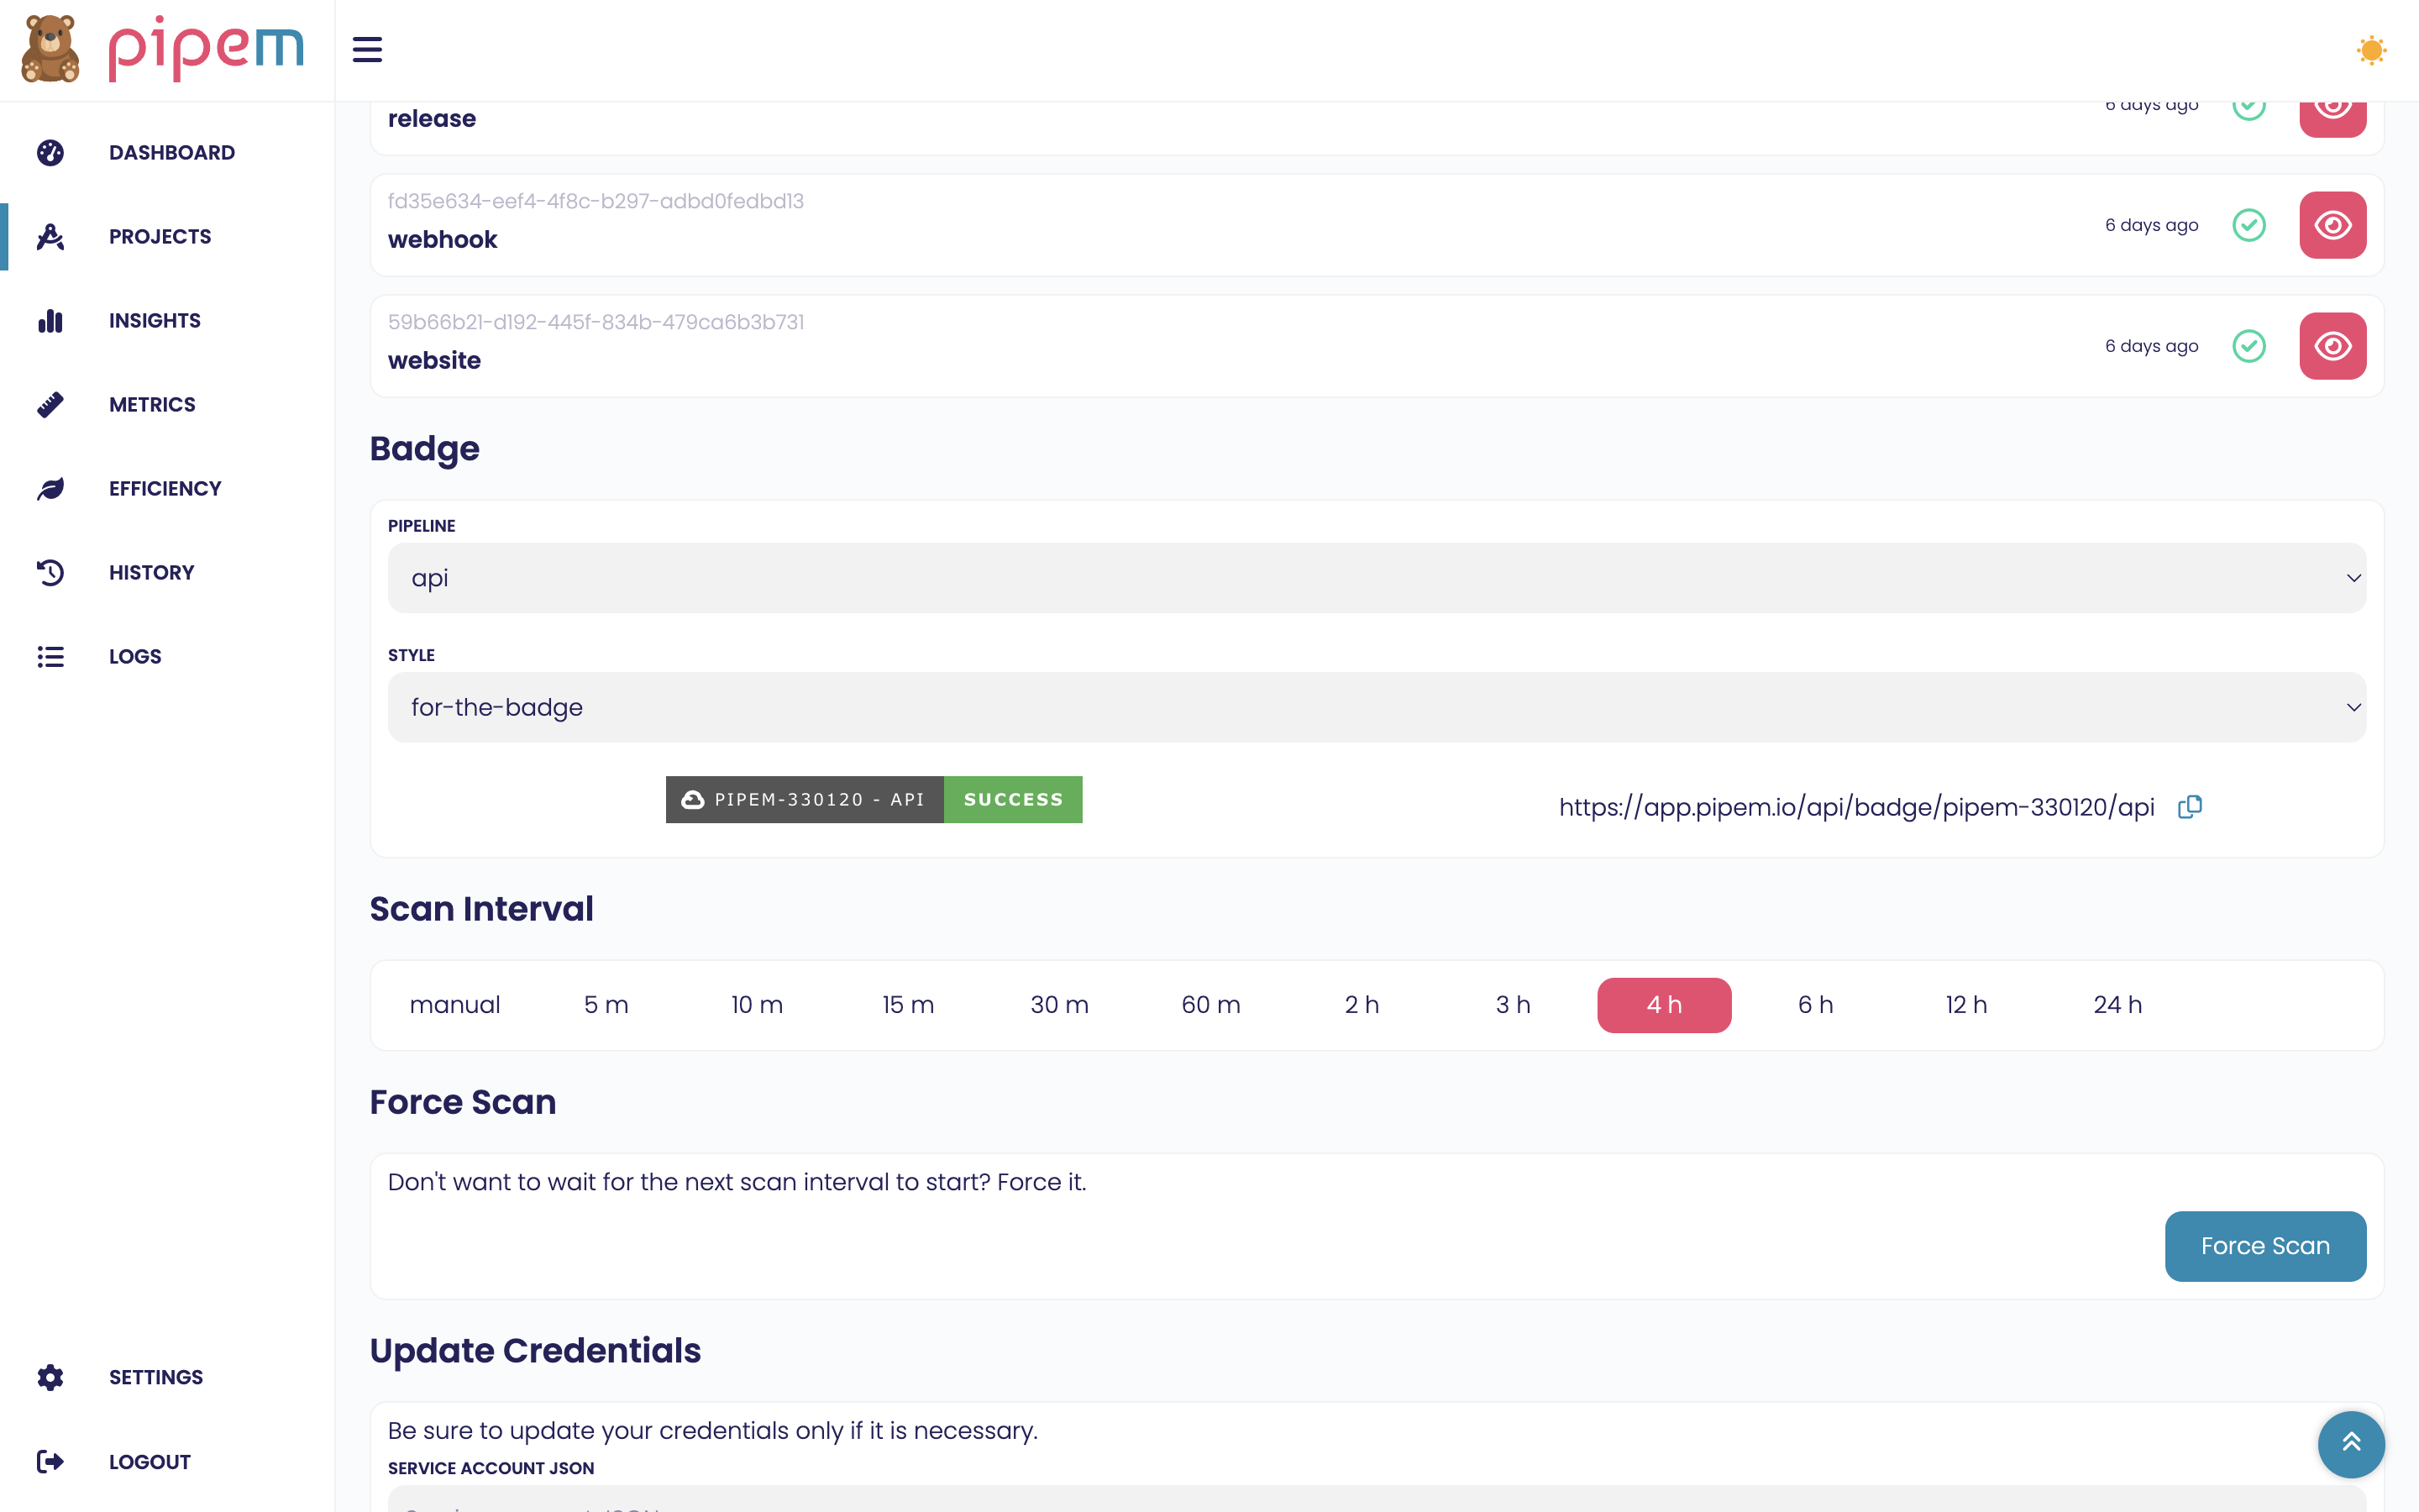Click the Logout option
Viewport: 2419px width, 1512px height.
click(149, 1461)
